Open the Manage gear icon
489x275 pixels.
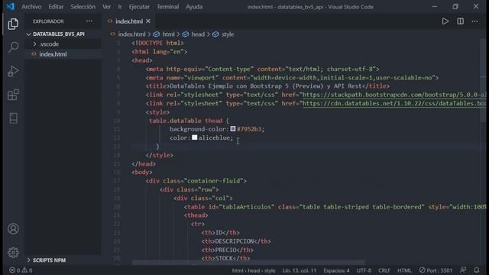[13, 252]
